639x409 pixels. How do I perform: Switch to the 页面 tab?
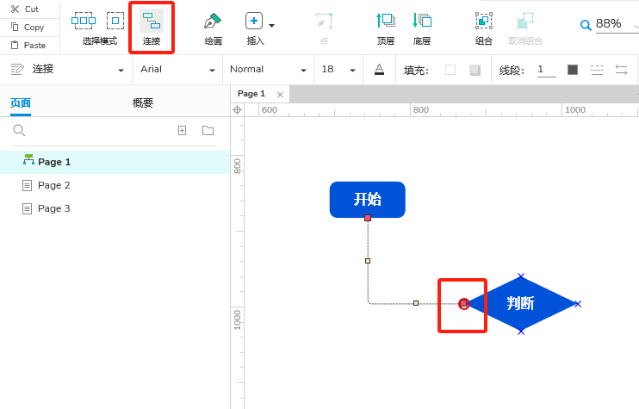point(21,103)
